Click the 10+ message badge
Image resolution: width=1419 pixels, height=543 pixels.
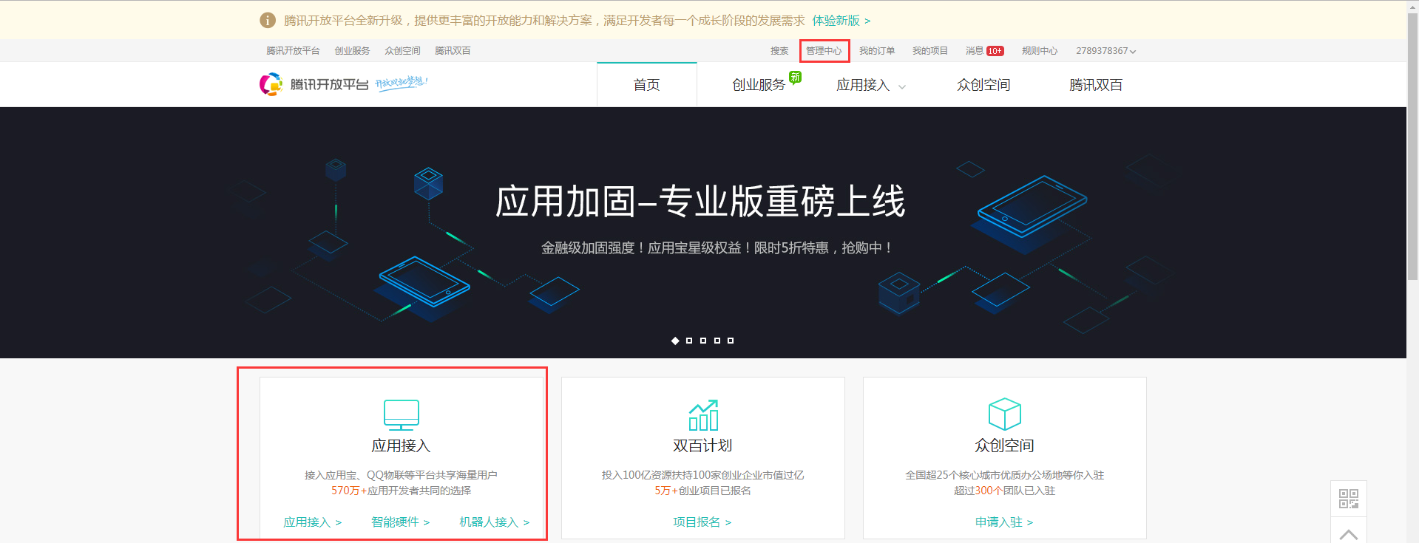coord(995,51)
